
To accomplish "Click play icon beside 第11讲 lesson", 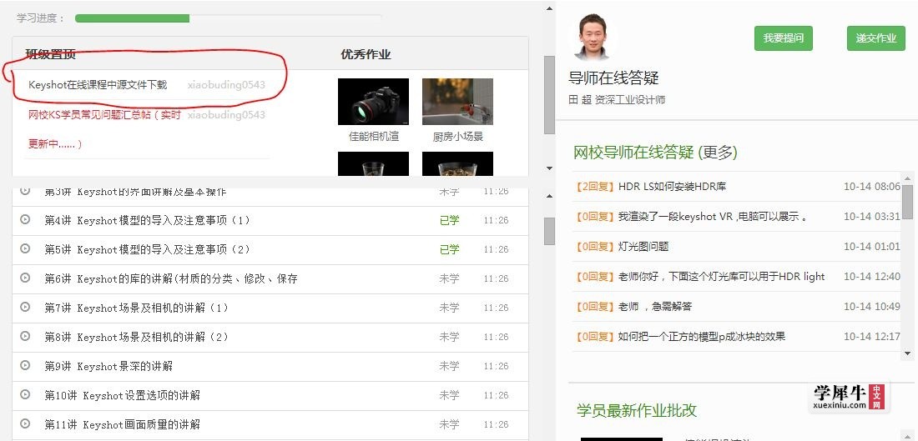I will click(x=25, y=424).
